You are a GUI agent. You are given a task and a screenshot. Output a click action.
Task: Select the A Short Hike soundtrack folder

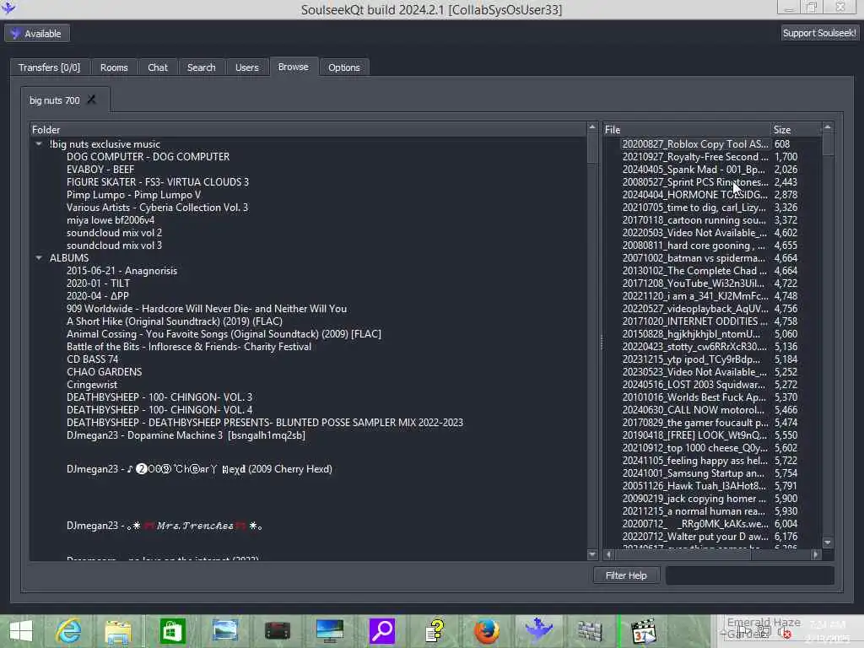point(175,321)
